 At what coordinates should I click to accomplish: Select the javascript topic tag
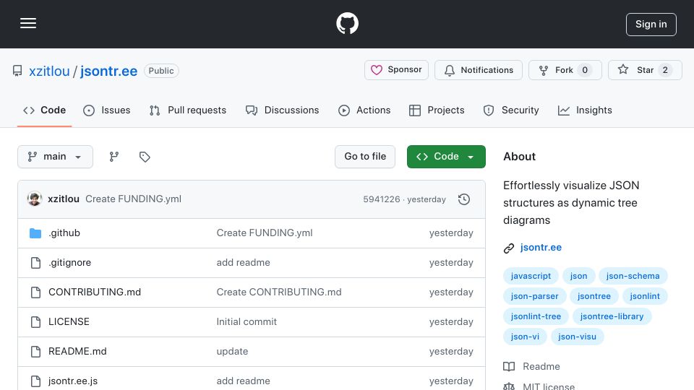[x=531, y=276]
